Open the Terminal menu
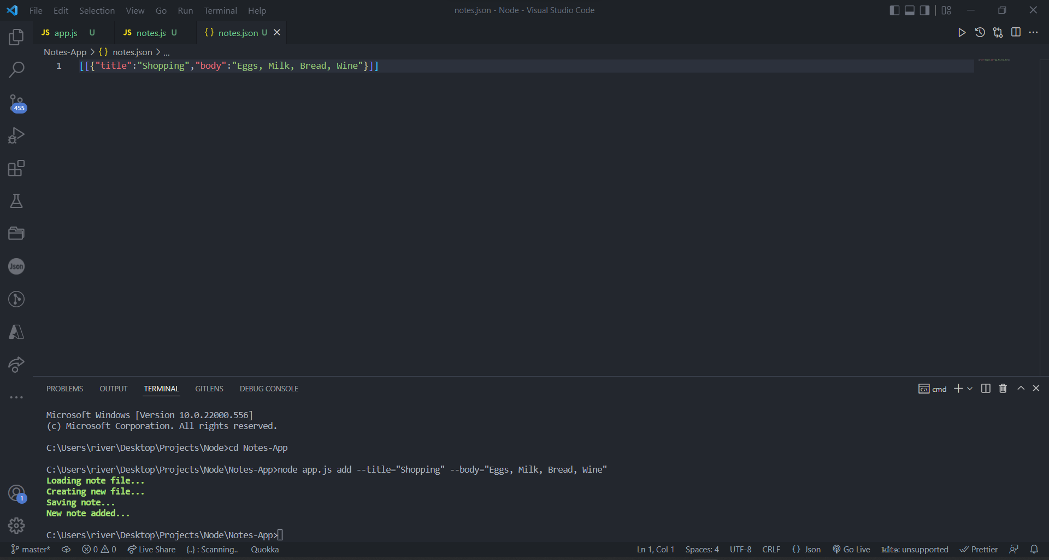Screen dimensions: 1049x560 coord(220,10)
